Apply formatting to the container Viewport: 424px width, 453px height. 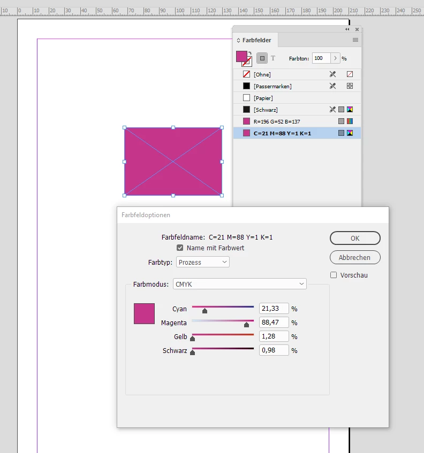[262, 58]
